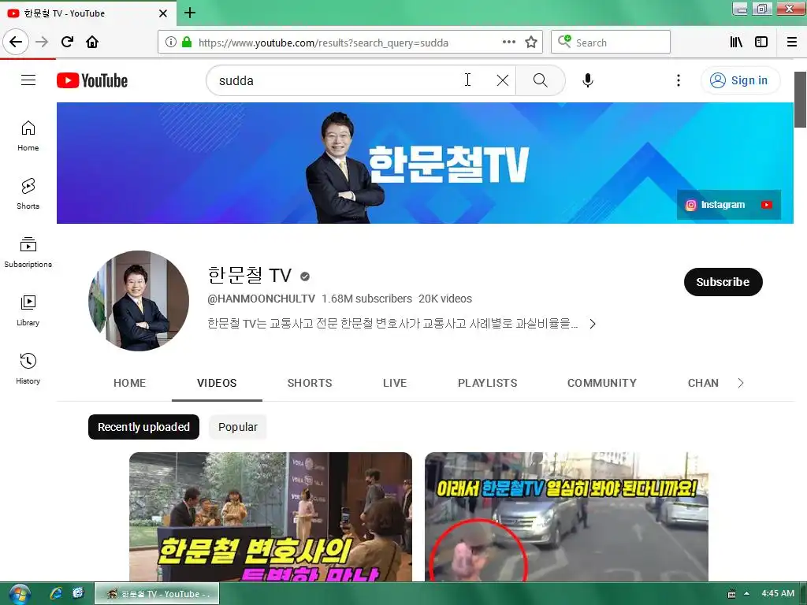Click the browser forward arrow

[42, 42]
